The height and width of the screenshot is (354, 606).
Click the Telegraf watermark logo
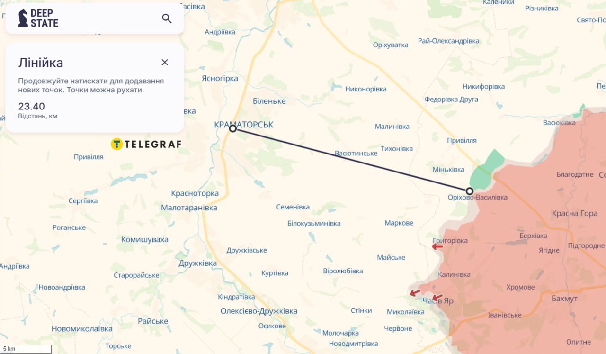[146, 144]
